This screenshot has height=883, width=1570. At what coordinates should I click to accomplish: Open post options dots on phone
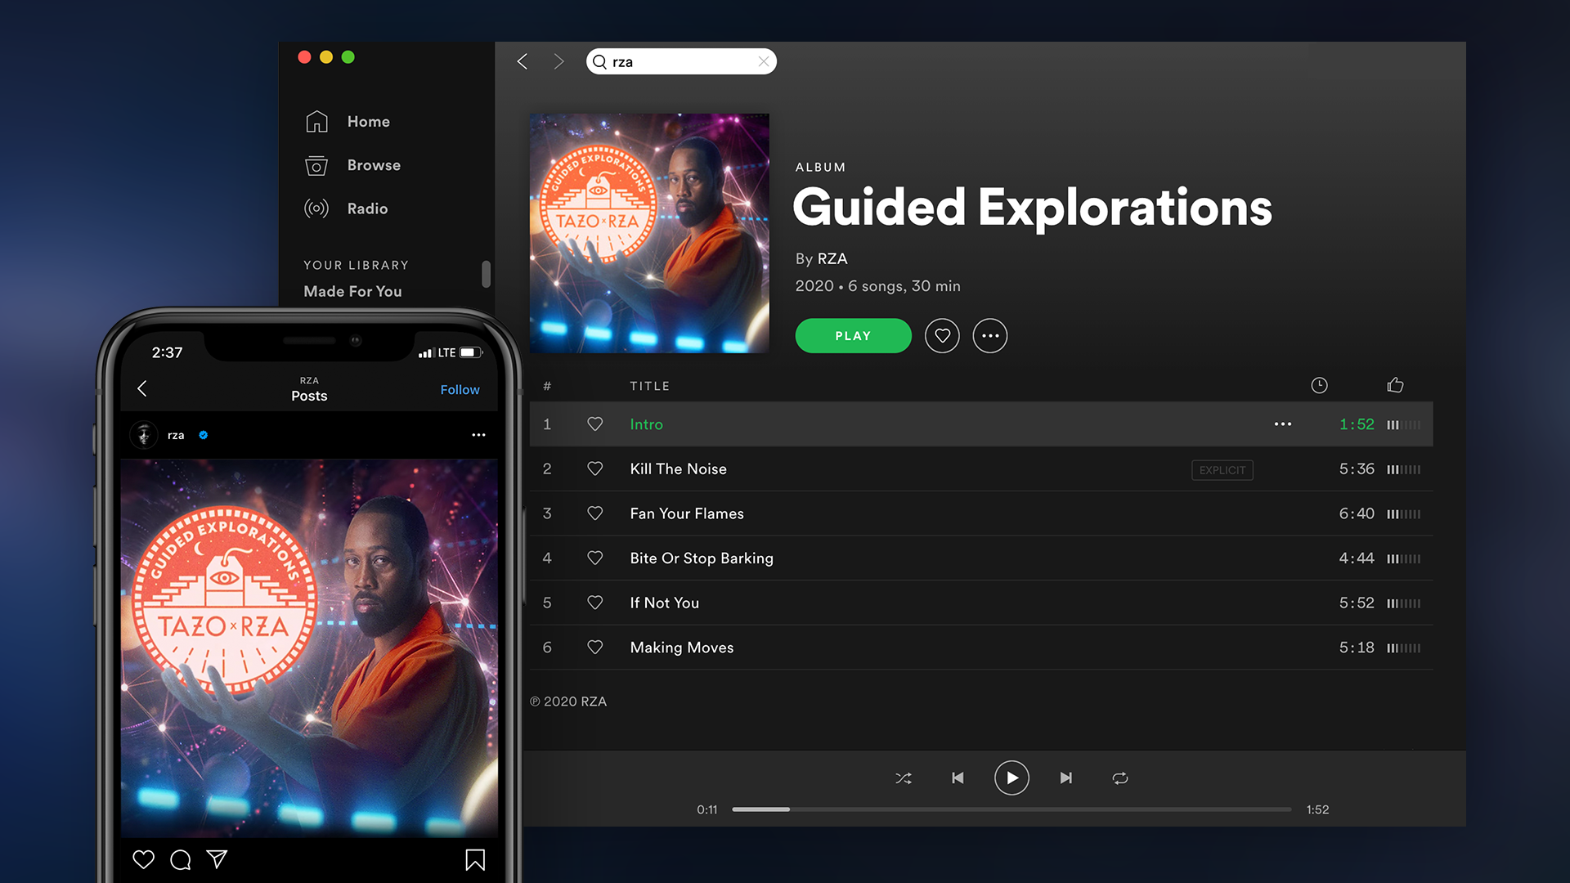[x=478, y=435]
